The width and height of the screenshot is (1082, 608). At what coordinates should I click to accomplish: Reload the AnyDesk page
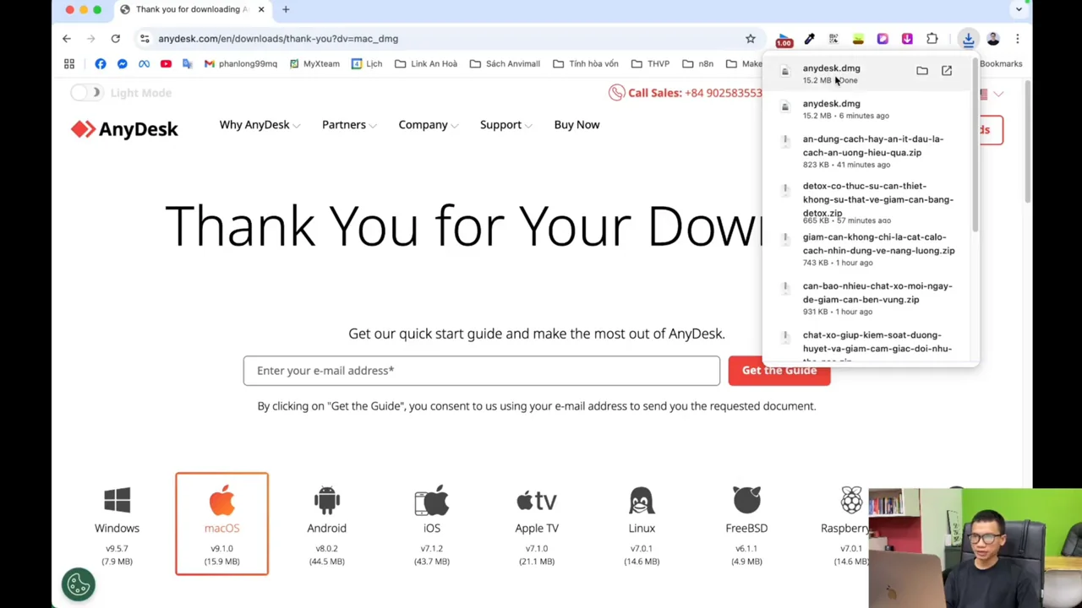click(x=116, y=39)
